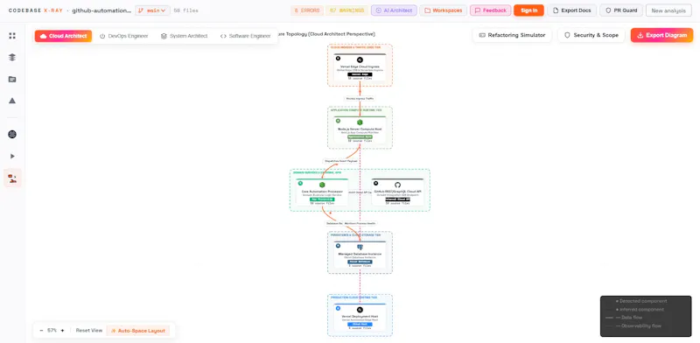The height and width of the screenshot is (343, 700).
Task: Click the Monitors Process Health edge label
Action: click(360, 223)
